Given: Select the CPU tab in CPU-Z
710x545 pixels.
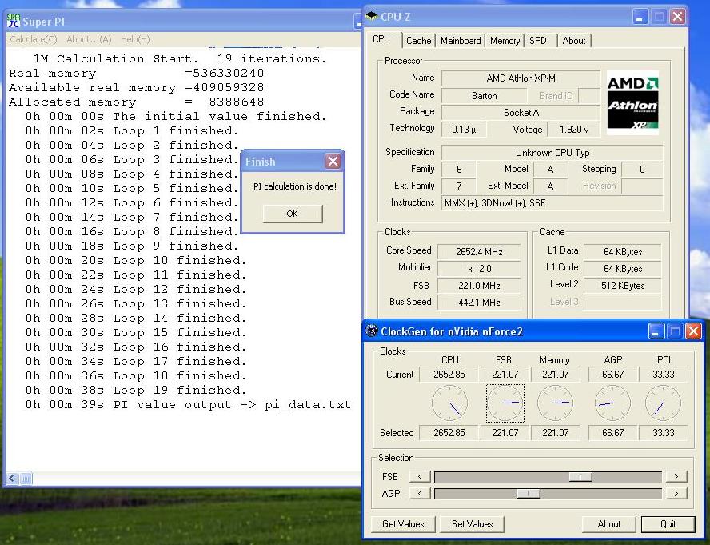Looking at the screenshot, I should click(x=381, y=39).
